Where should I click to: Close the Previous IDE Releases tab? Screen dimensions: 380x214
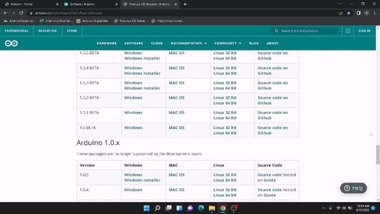point(176,4)
